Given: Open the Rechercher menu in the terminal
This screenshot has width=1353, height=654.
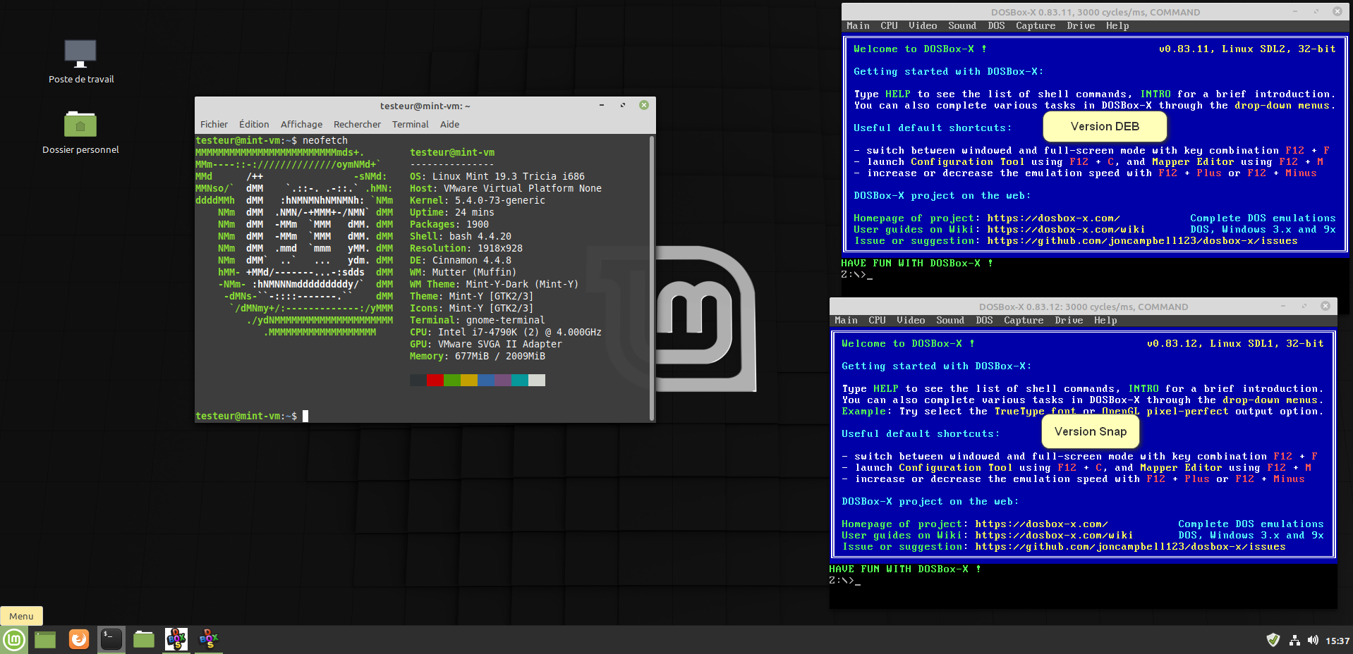Looking at the screenshot, I should tap(357, 124).
